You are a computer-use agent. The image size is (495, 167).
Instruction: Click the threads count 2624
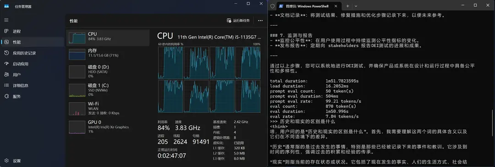[180, 142]
